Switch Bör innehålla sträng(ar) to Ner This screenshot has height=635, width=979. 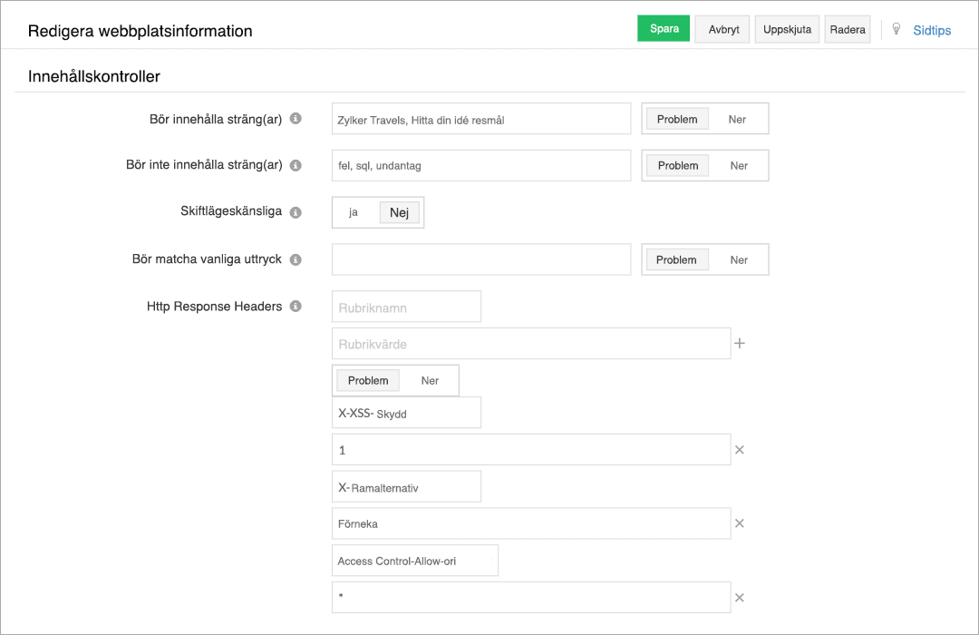coord(737,118)
